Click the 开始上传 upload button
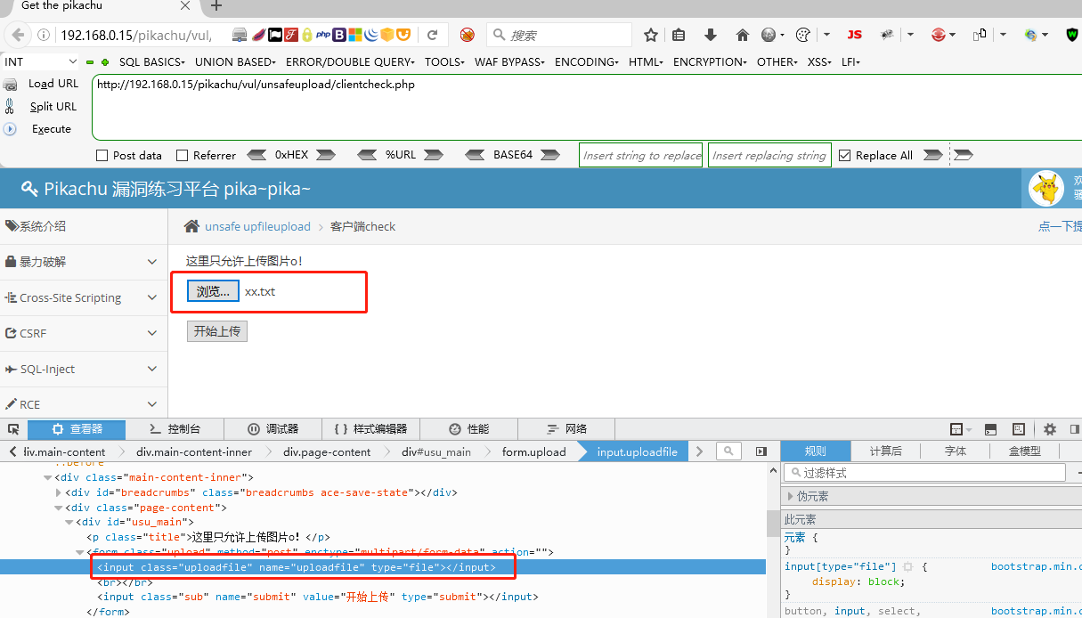1082x618 pixels. 217,331
